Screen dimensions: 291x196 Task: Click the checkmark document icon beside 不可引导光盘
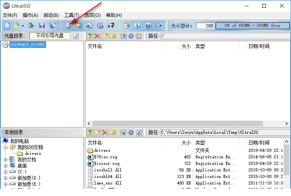click(76, 36)
